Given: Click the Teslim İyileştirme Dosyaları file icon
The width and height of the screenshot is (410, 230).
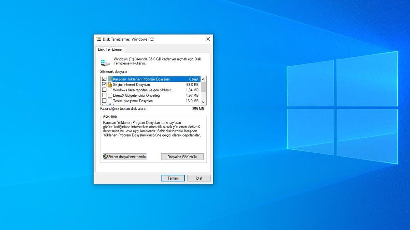Looking at the screenshot, I should (x=110, y=101).
